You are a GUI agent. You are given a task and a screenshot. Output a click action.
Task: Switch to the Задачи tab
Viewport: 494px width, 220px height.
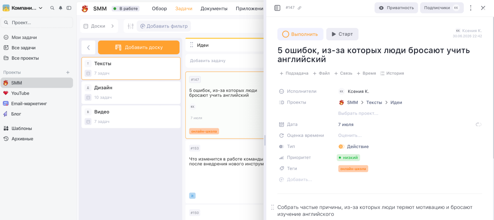pos(184,9)
